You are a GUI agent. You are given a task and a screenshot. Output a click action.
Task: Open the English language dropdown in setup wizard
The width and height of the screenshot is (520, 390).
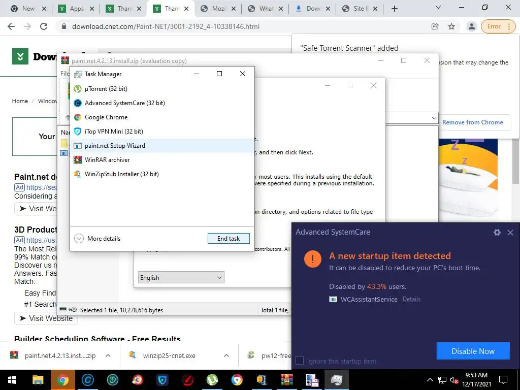click(181, 278)
